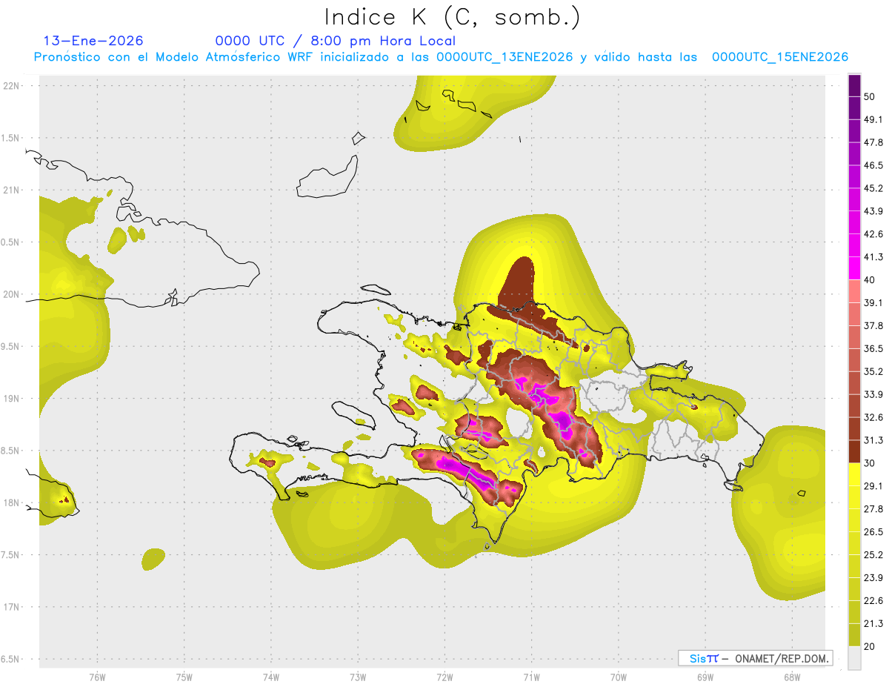The image size is (889, 687).
Task: Select the '19N' latitude label
Action: (12, 399)
